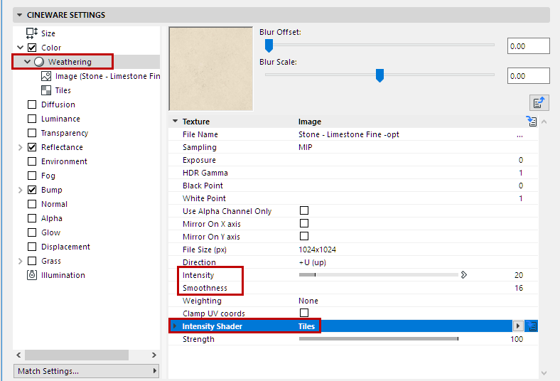Click the Intensity diamond keyframe marker
Image resolution: width=560 pixels, height=381 pixels.
463,275
